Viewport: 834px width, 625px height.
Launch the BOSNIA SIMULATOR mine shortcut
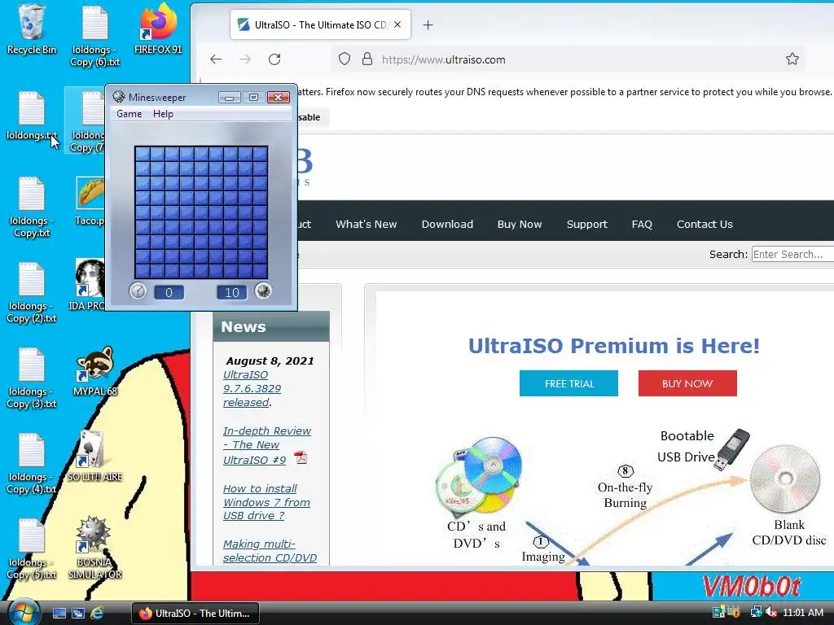click(94, 548)
